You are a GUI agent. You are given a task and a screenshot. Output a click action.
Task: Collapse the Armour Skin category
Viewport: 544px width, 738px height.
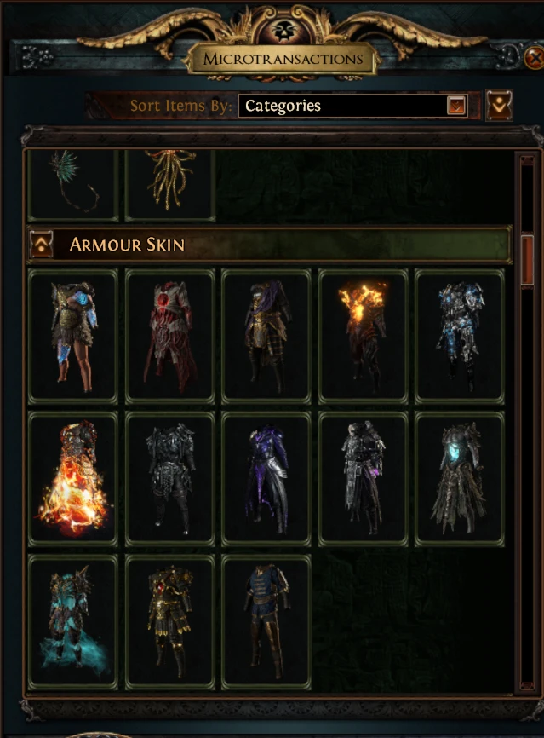pyautogui.click(x=42, y=245)
